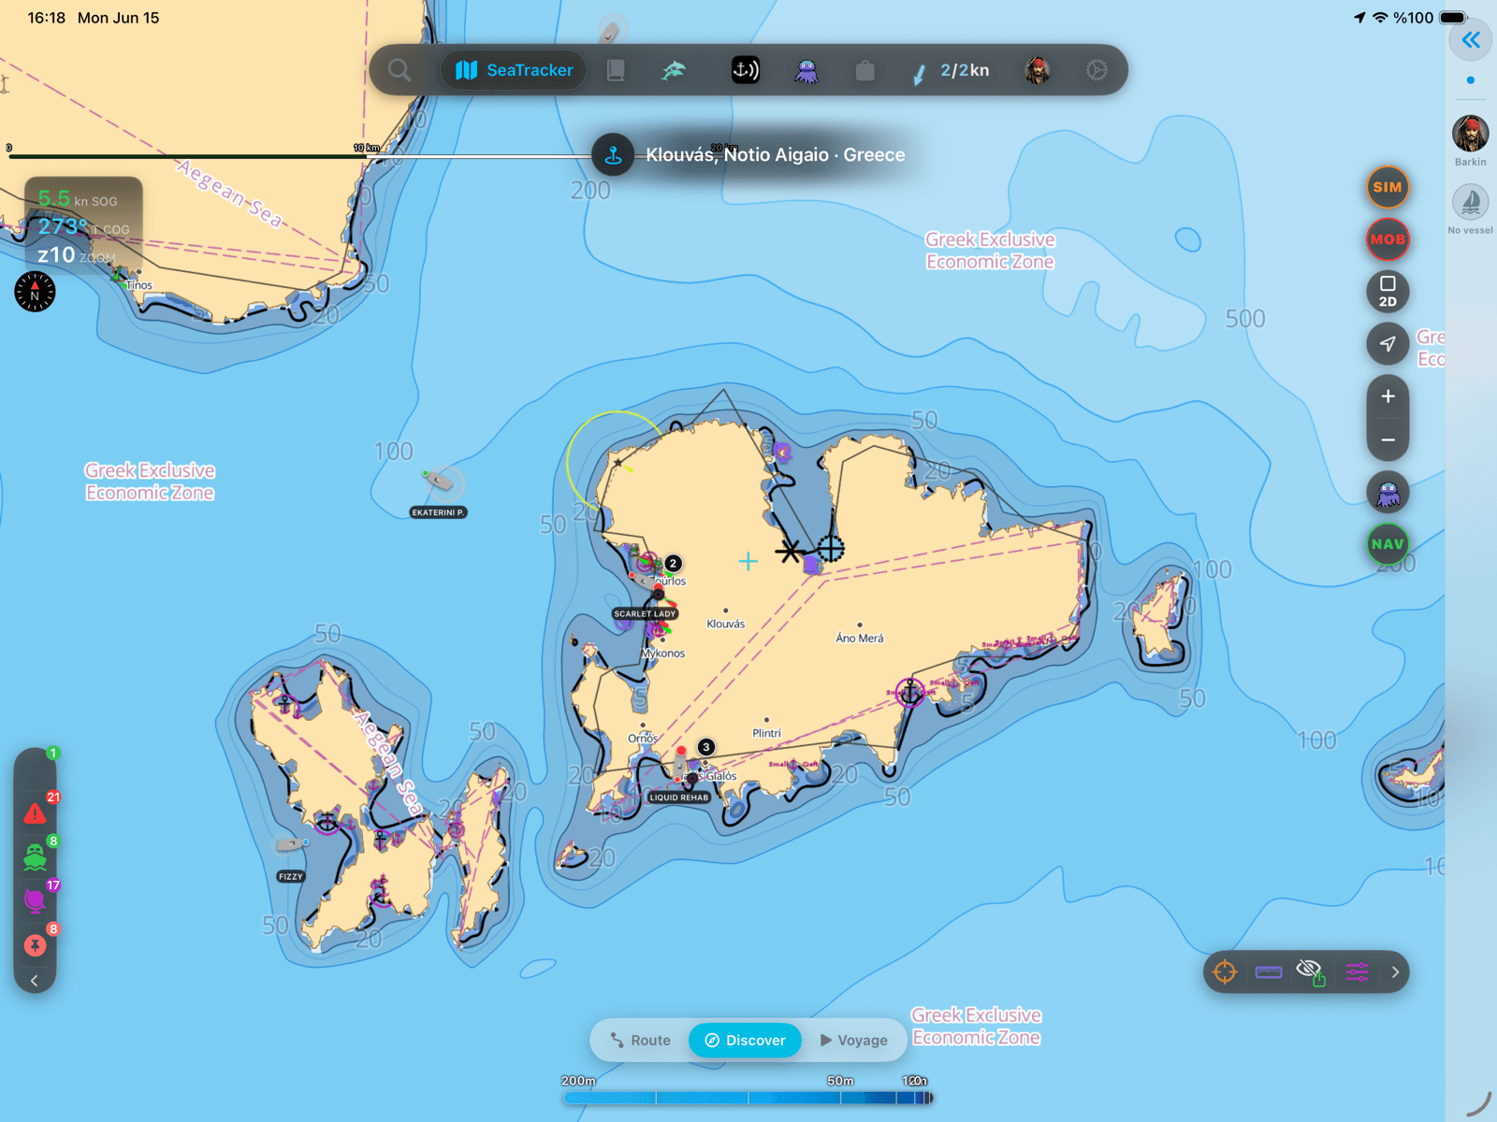Zoom out with the minus button

[x=1388, y=439]
